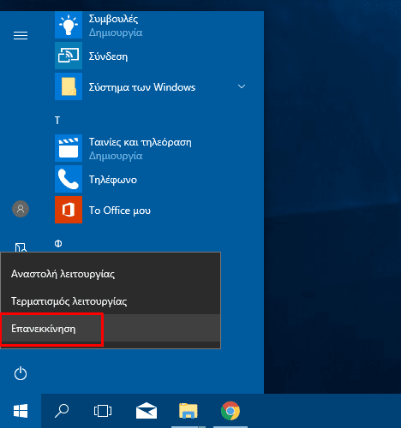This screenshot has width=401, height=428.
Task: Open File Explorer from the taskbar
Action: 189,411
